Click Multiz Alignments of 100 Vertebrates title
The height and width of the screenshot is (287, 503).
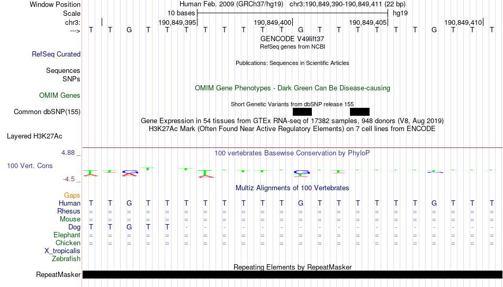coord(292,188)
